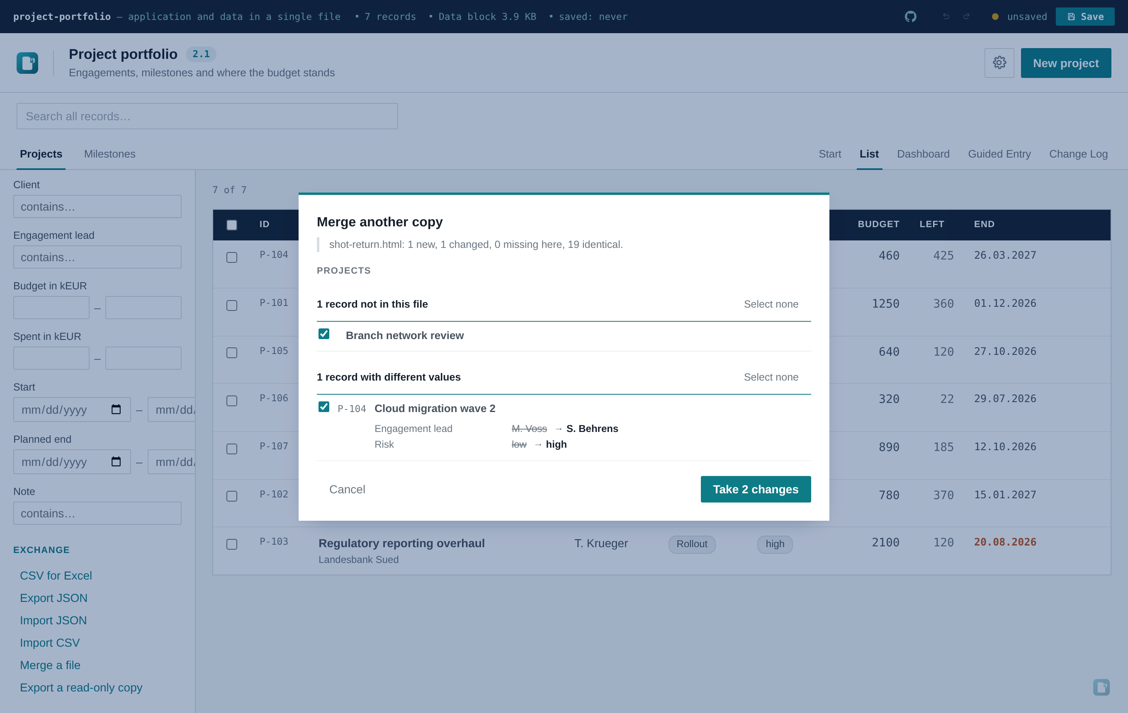This screenshot has width=1128, height=713.
Task: Click Export JSON link
Action: [53, 598]
